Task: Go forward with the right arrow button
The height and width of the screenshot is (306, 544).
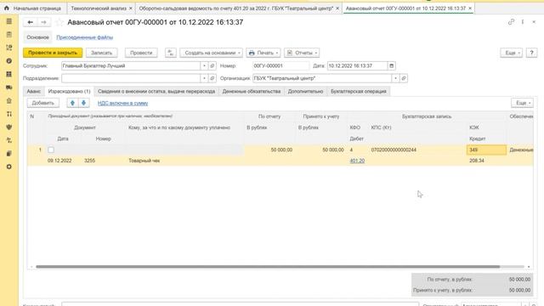Action: click(x=43, y=22)
